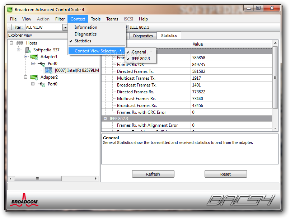Screen dimensions: 290x219
Task: Click the Adapter2 network card icon
Action: [x=34, y=77]
